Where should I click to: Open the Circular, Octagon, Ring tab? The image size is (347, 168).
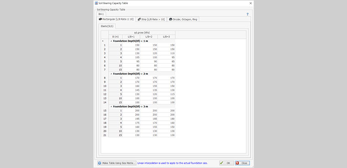click(x=183, y=20)
